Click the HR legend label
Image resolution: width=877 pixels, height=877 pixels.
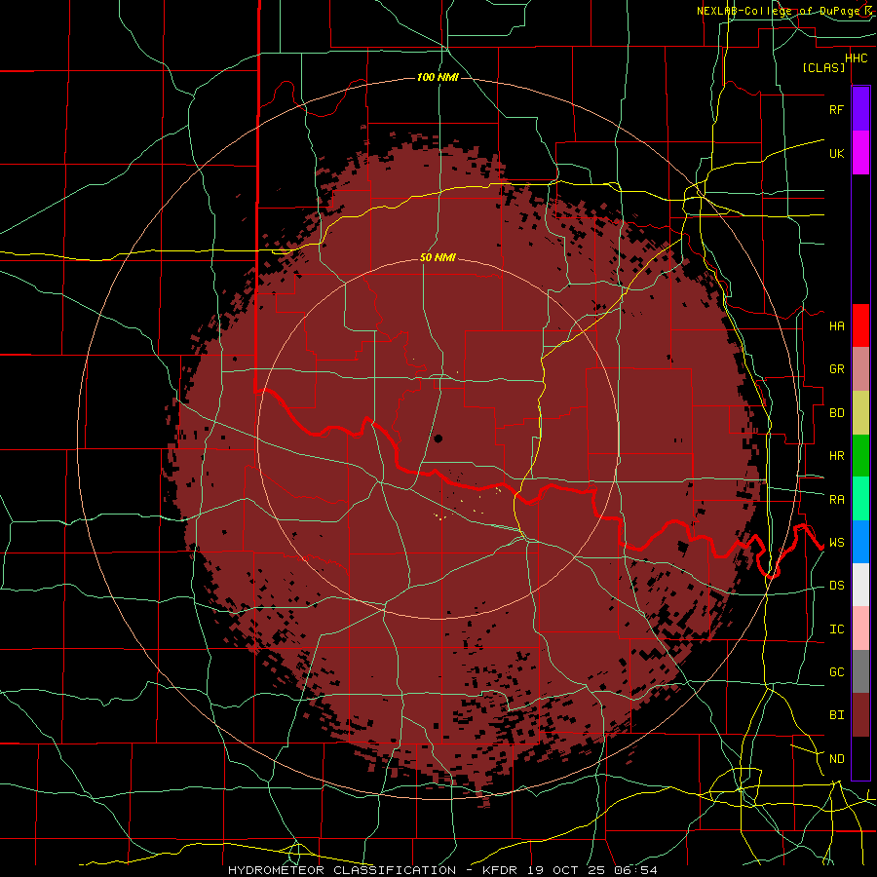pos(836,456)
